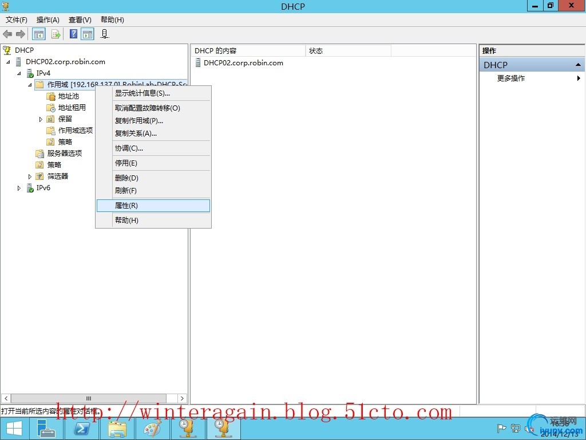586x440 pixels.
Task: Choose 帮助(H) in context menu
Action: (x=153, y=221)
